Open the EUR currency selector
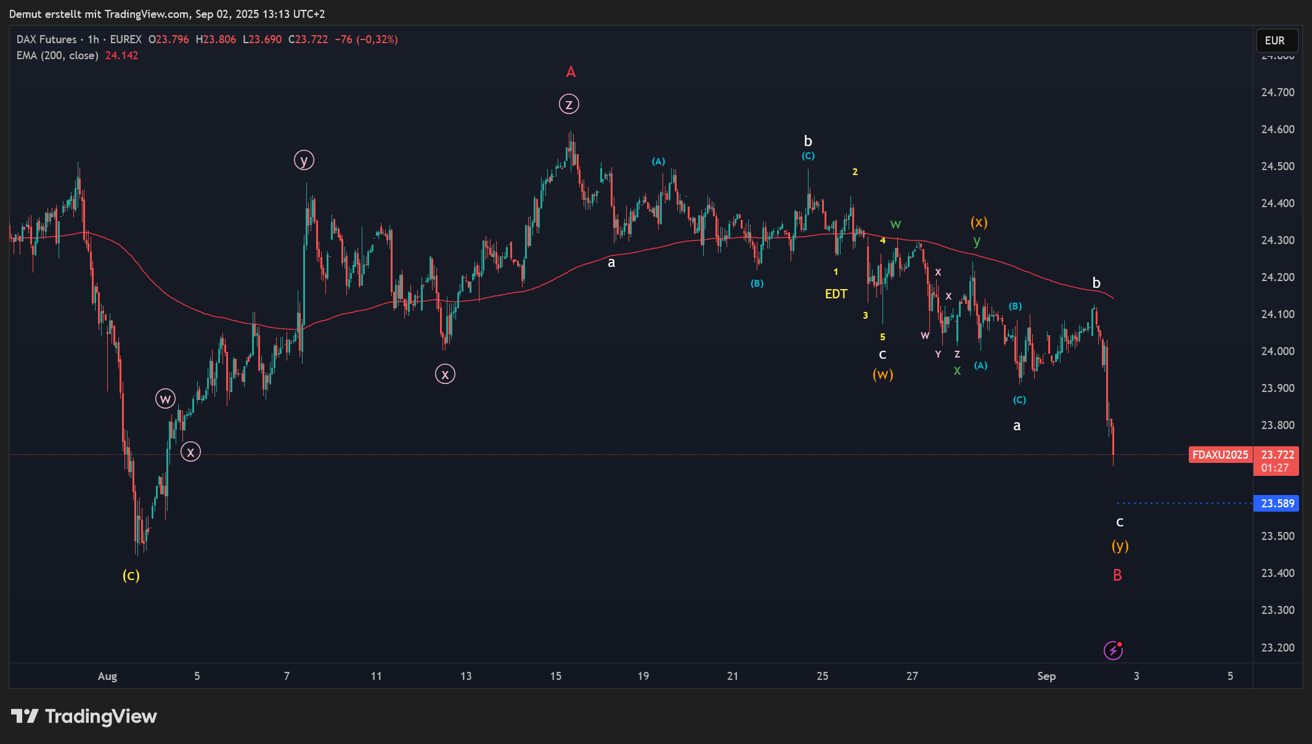The height and width of the screenshot is (744, 1312). pyautogui.click(x=1277, y=41)
